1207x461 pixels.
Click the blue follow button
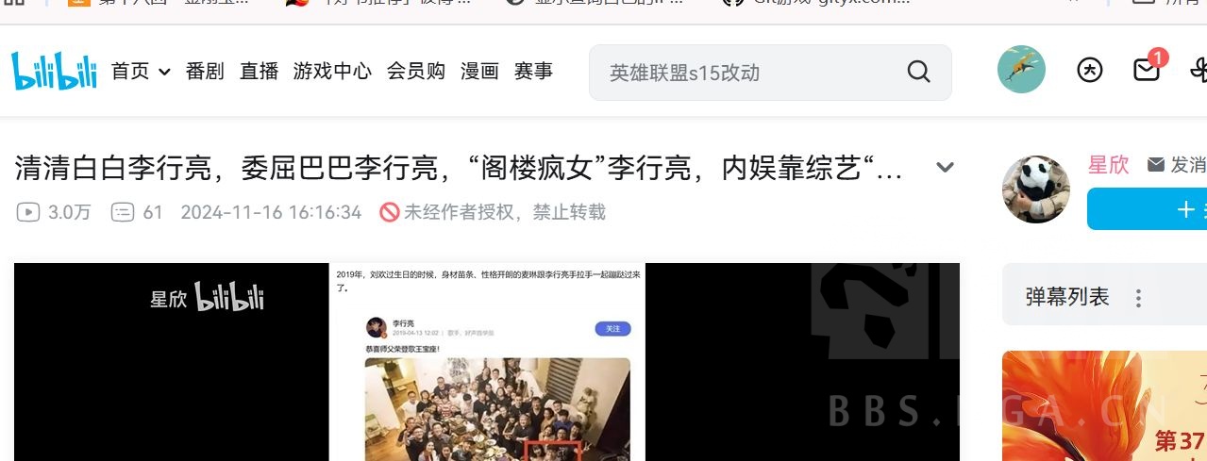click(1147, 209)
